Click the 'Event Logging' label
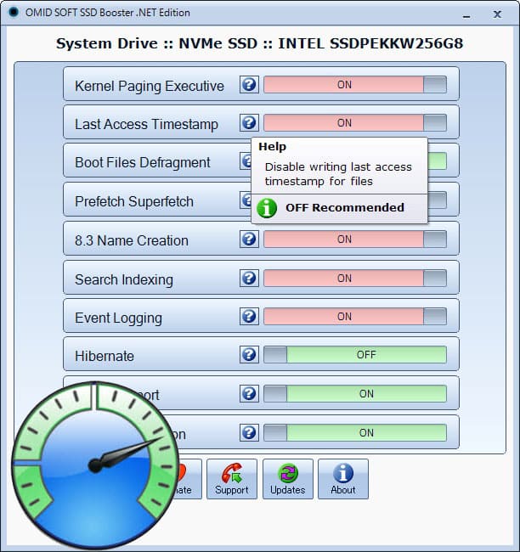This screenshot has width=520, height=552. click(x=118, y=318)
